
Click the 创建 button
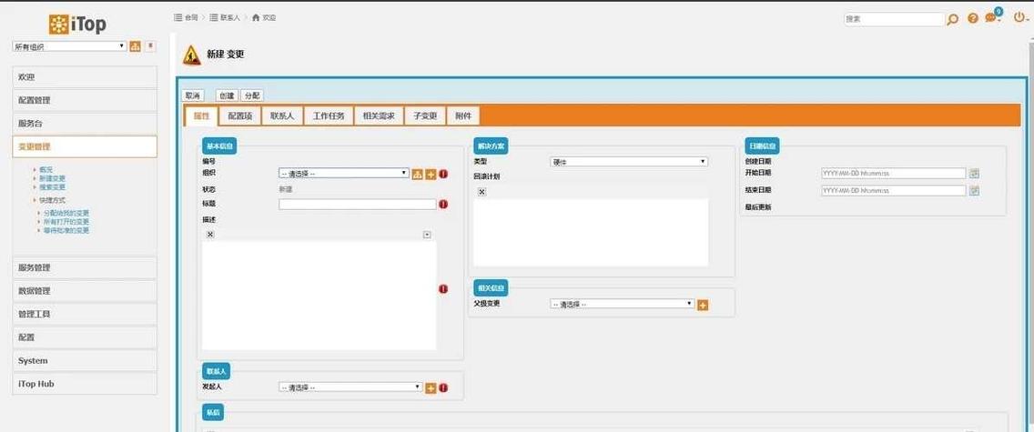[227, 95]
